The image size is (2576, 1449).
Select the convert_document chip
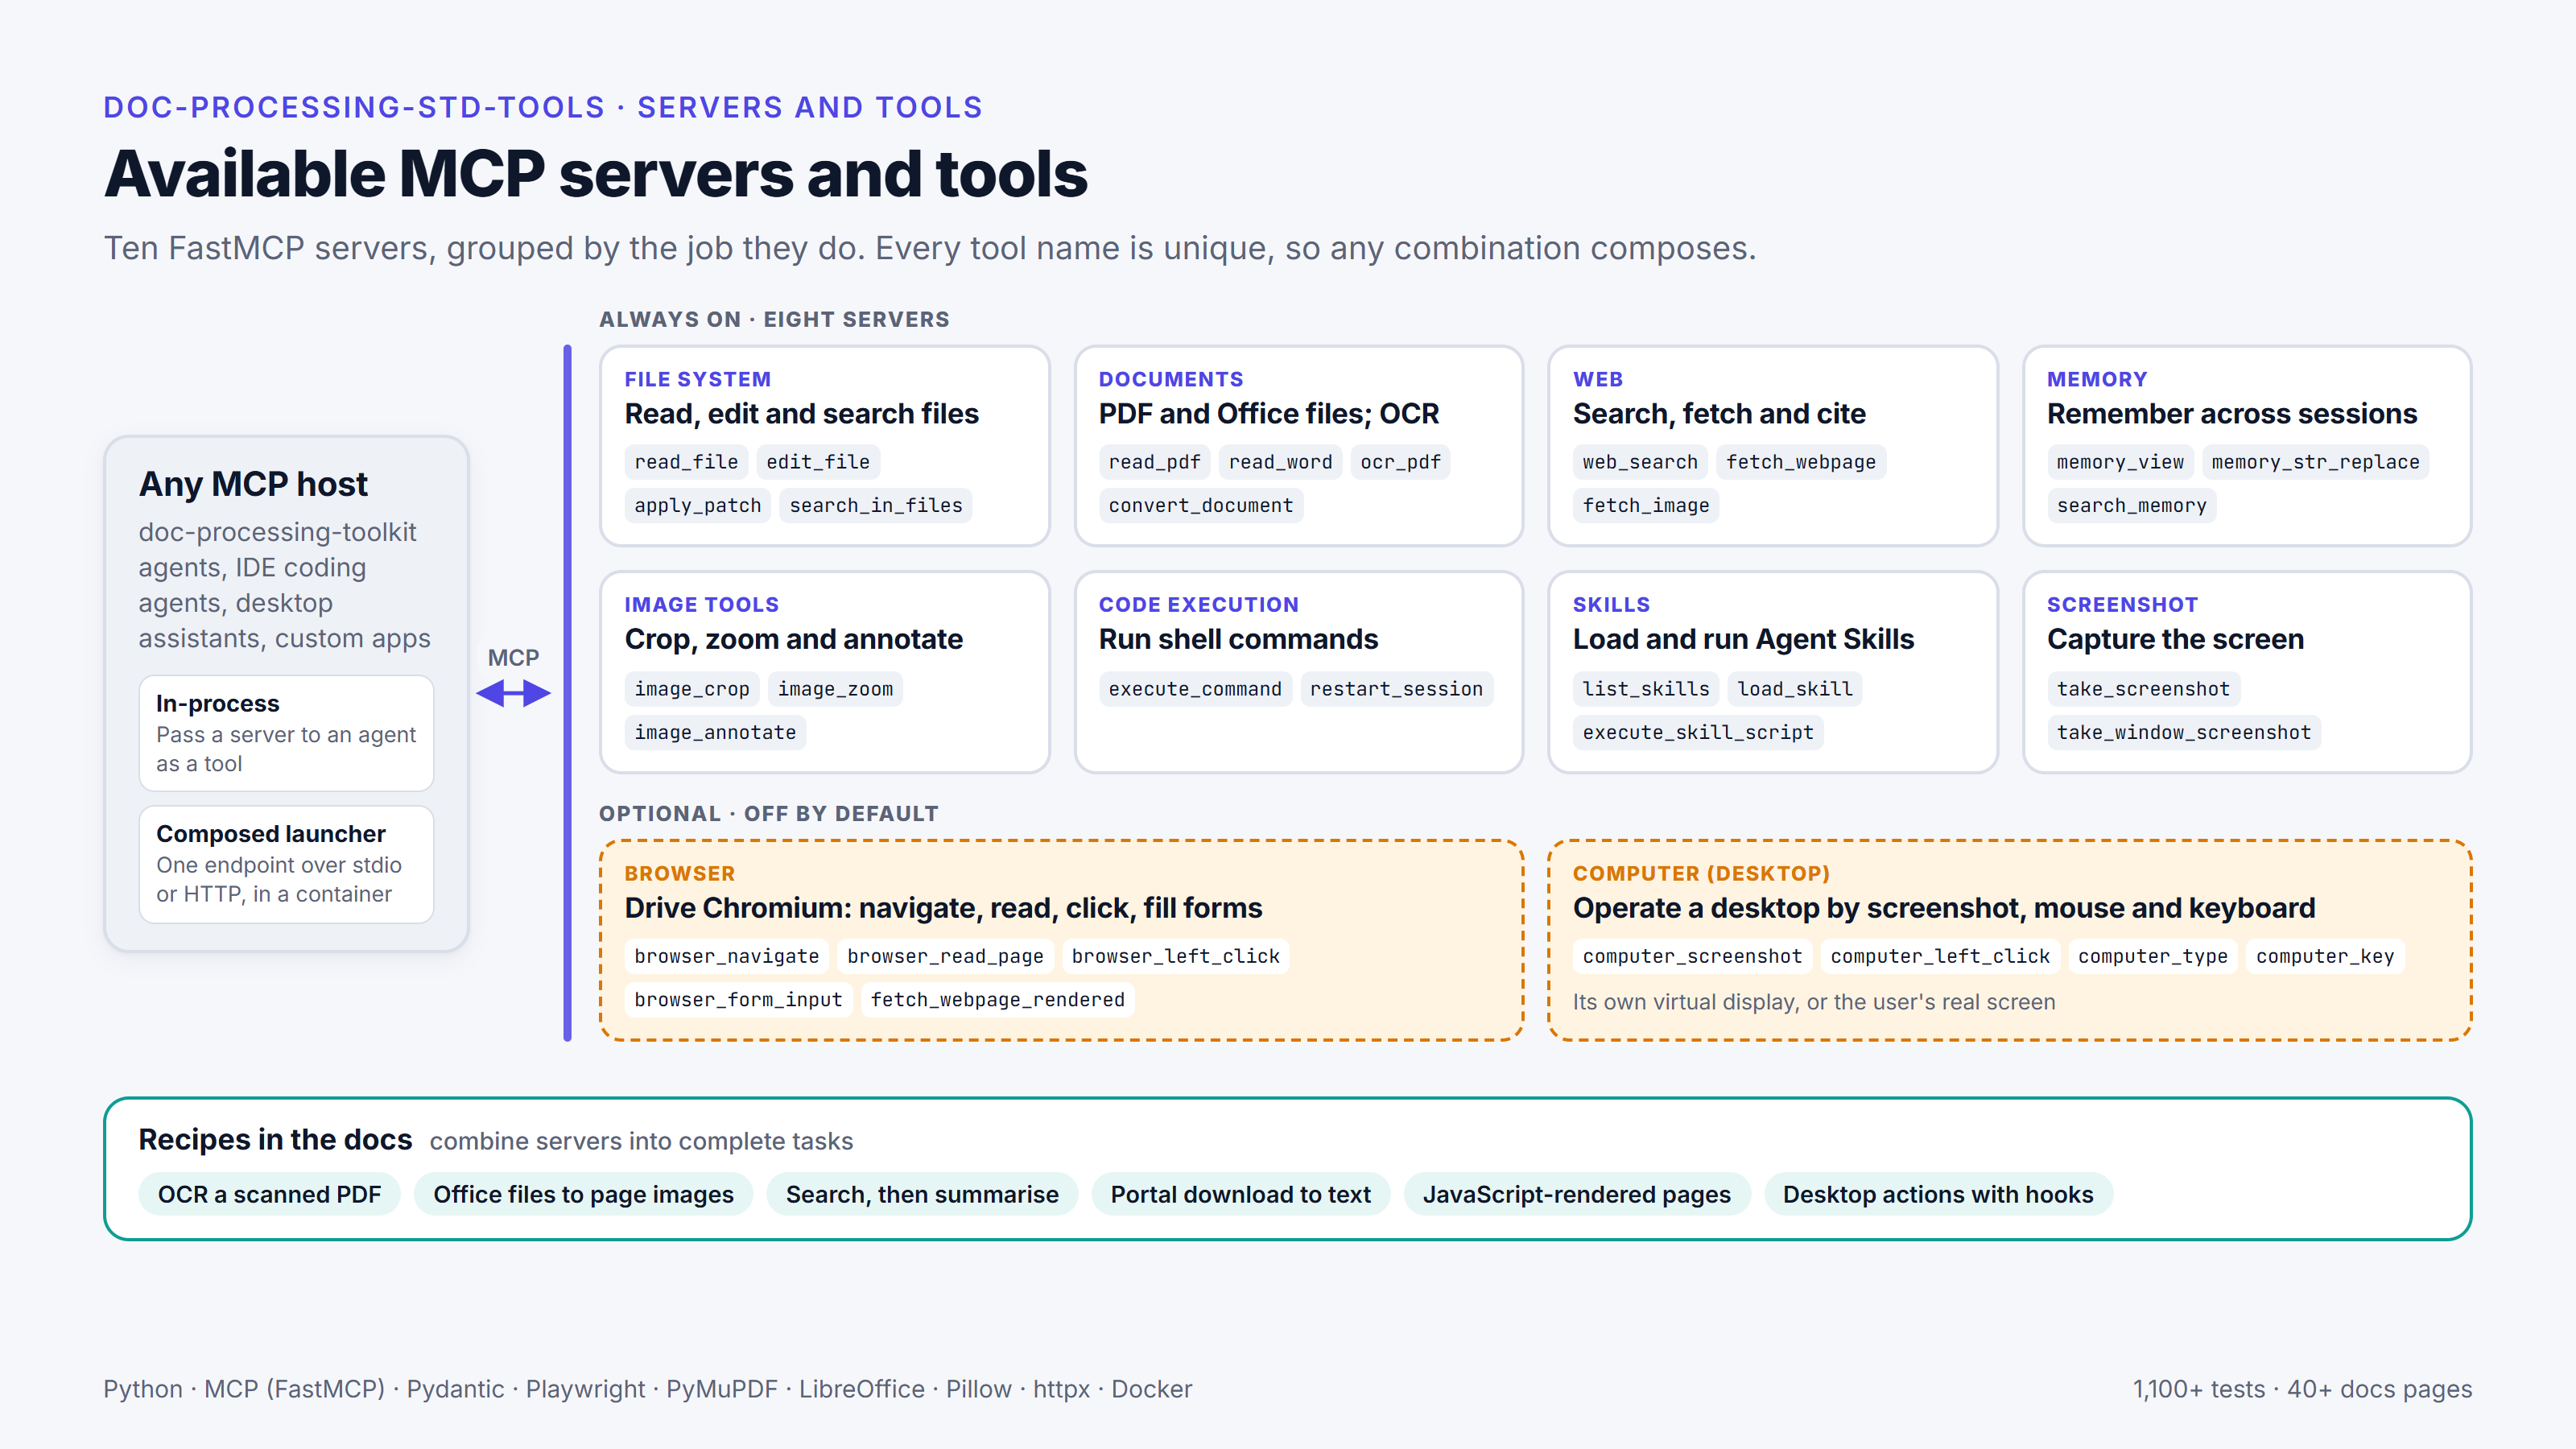1201,506
